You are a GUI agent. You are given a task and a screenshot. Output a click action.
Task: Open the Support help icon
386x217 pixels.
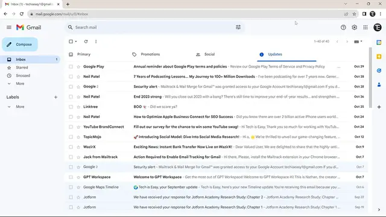pyautogui.click(x=343, y=27)
